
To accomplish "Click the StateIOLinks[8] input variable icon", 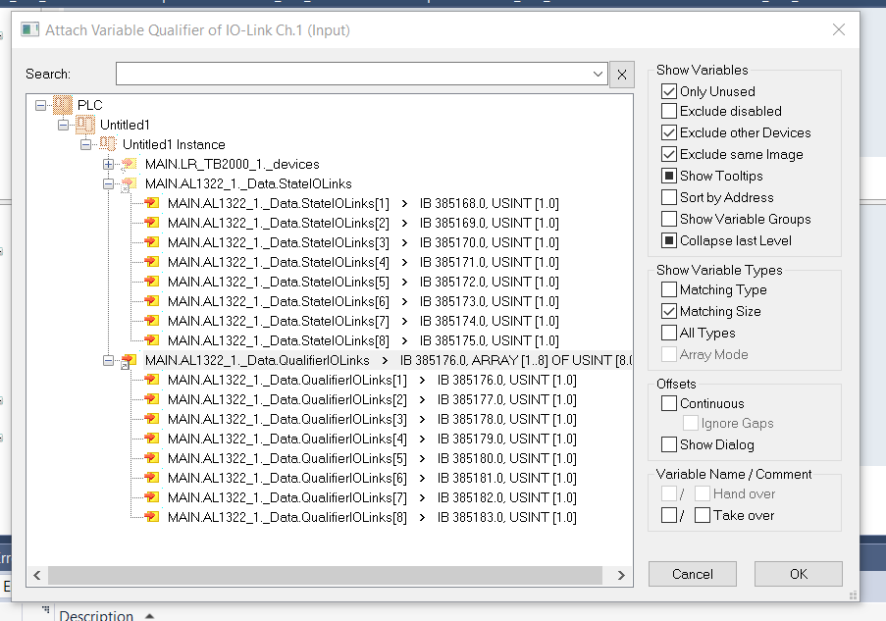I will [x=151, y=340].
